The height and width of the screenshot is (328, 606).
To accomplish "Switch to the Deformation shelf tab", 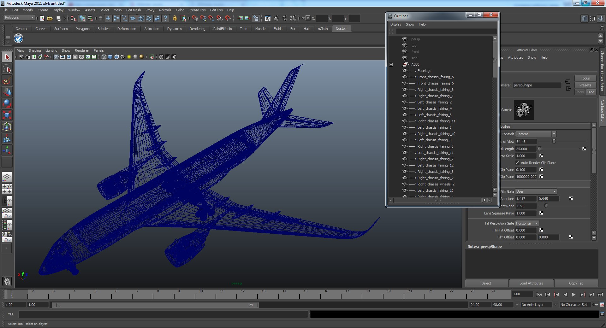I will click(127, 29).
